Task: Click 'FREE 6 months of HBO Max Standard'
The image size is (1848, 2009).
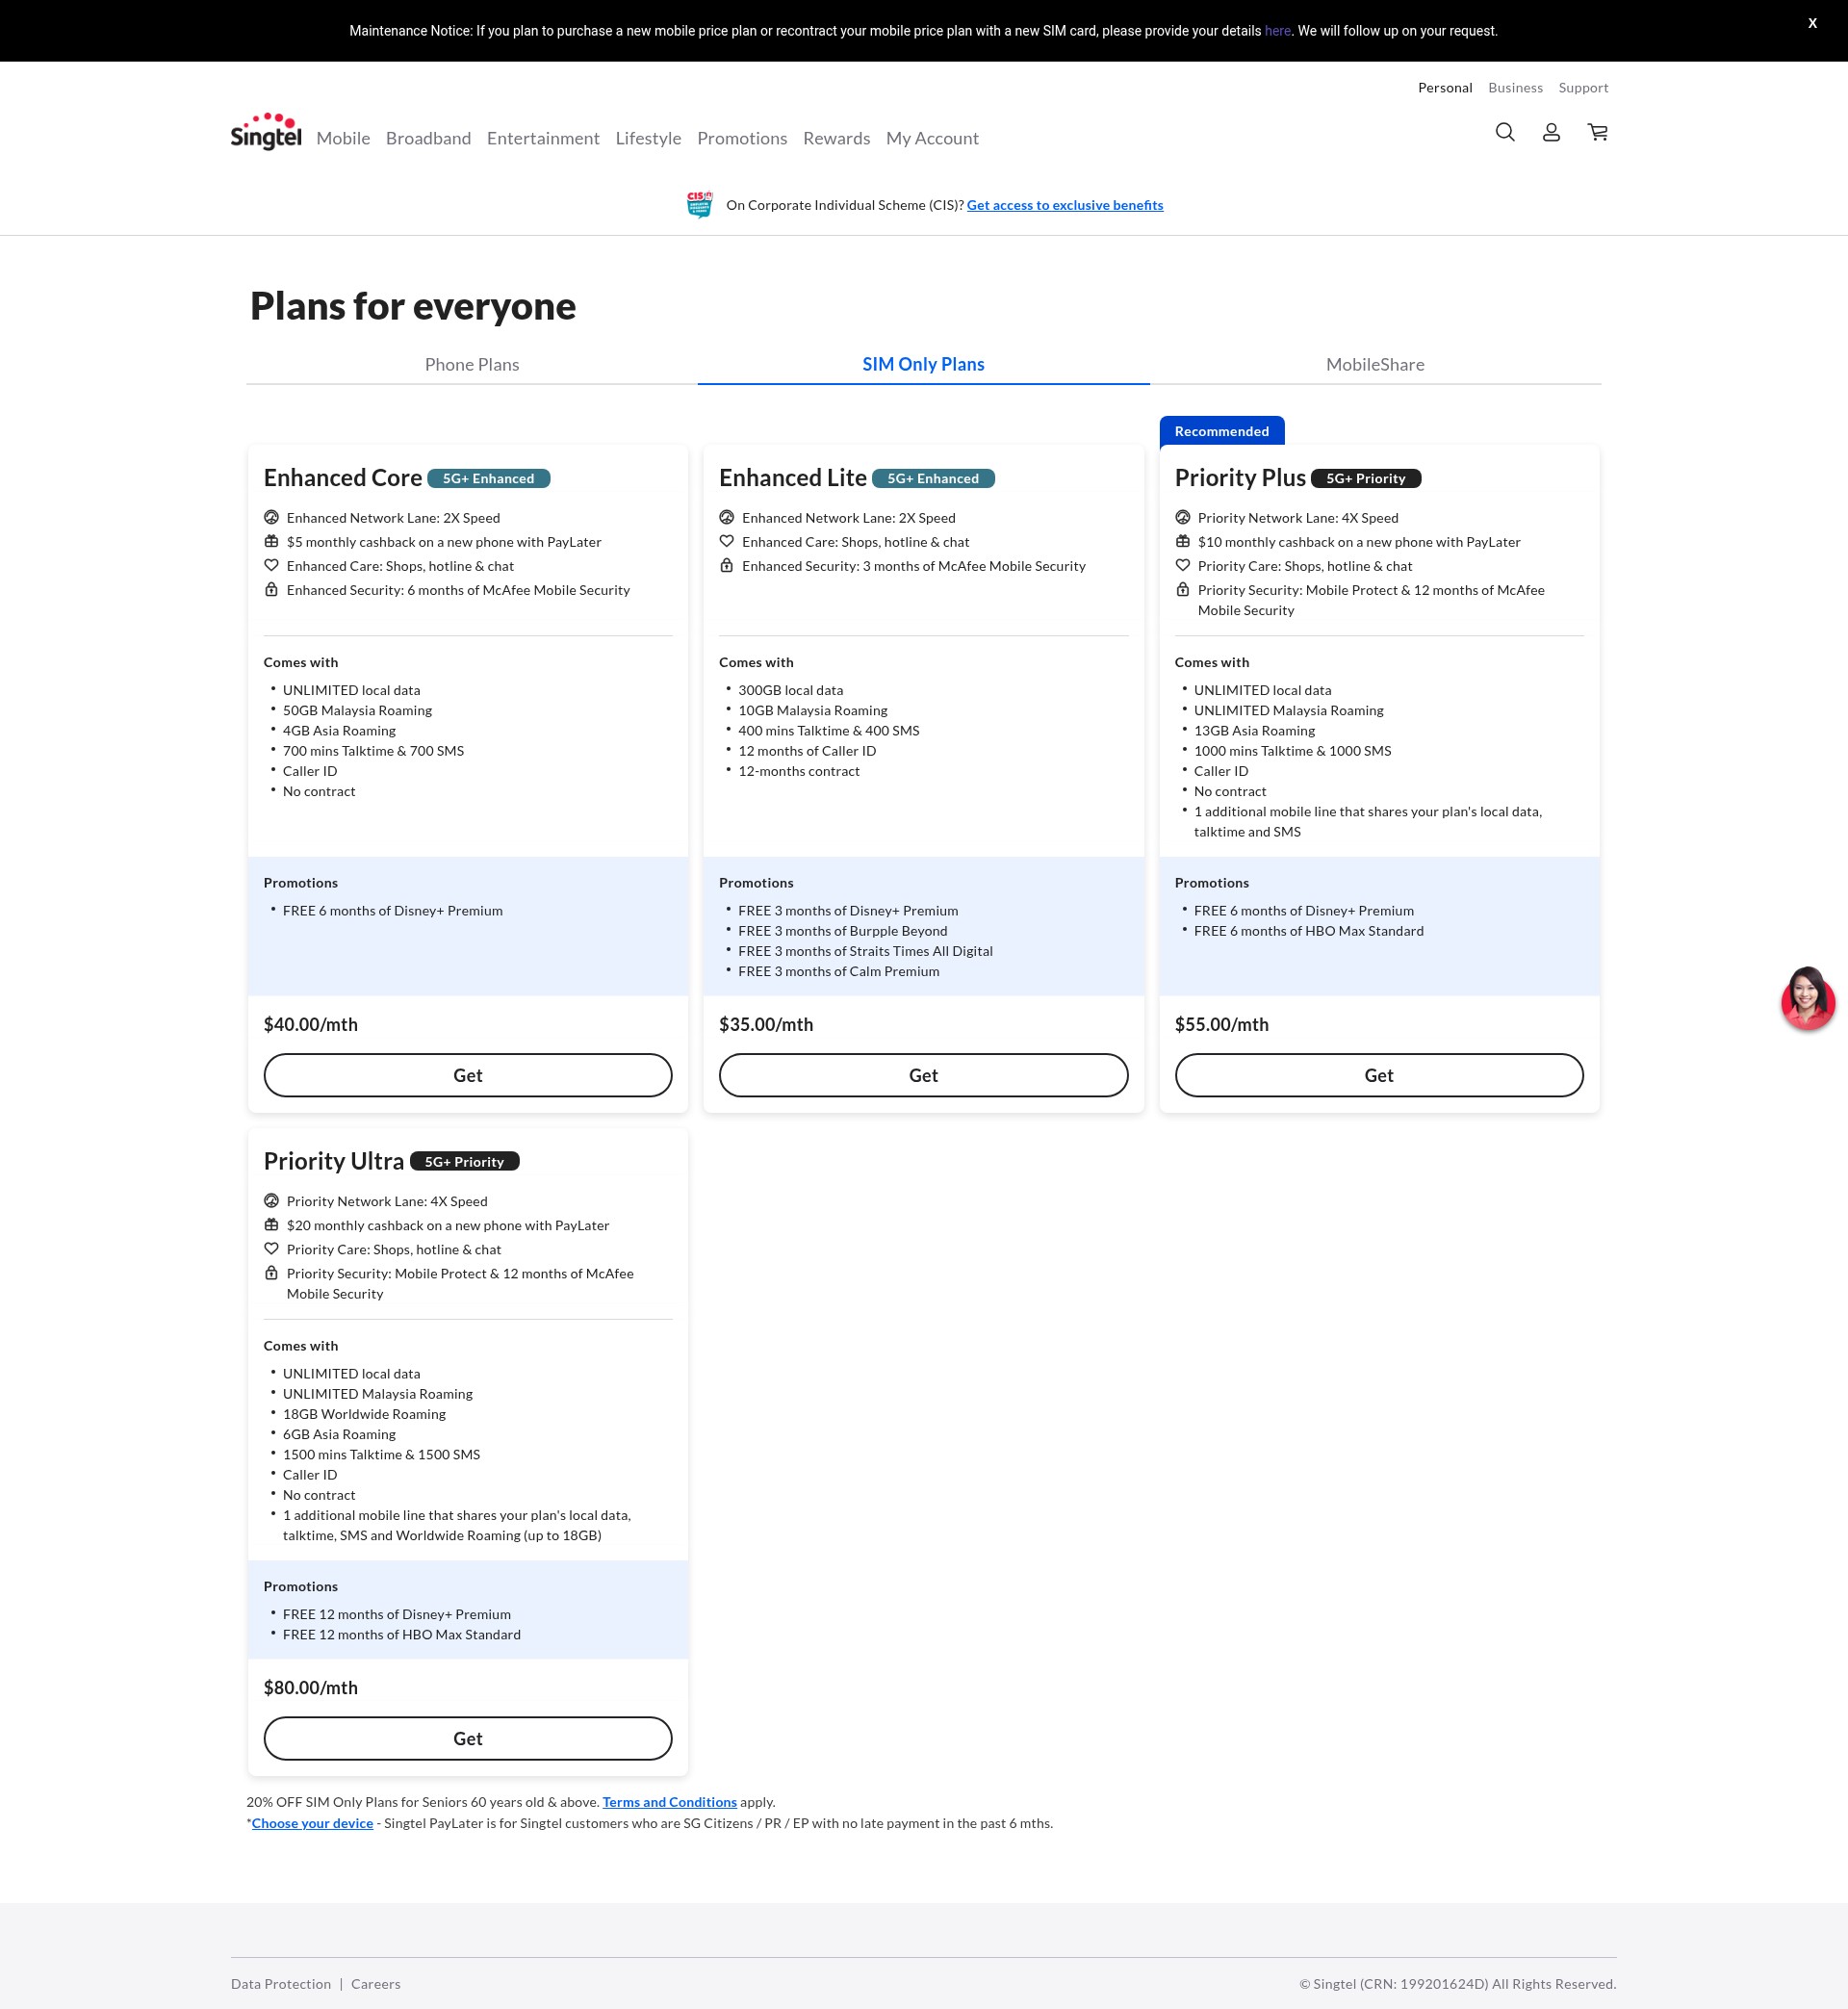Action: coord(1308,931)
